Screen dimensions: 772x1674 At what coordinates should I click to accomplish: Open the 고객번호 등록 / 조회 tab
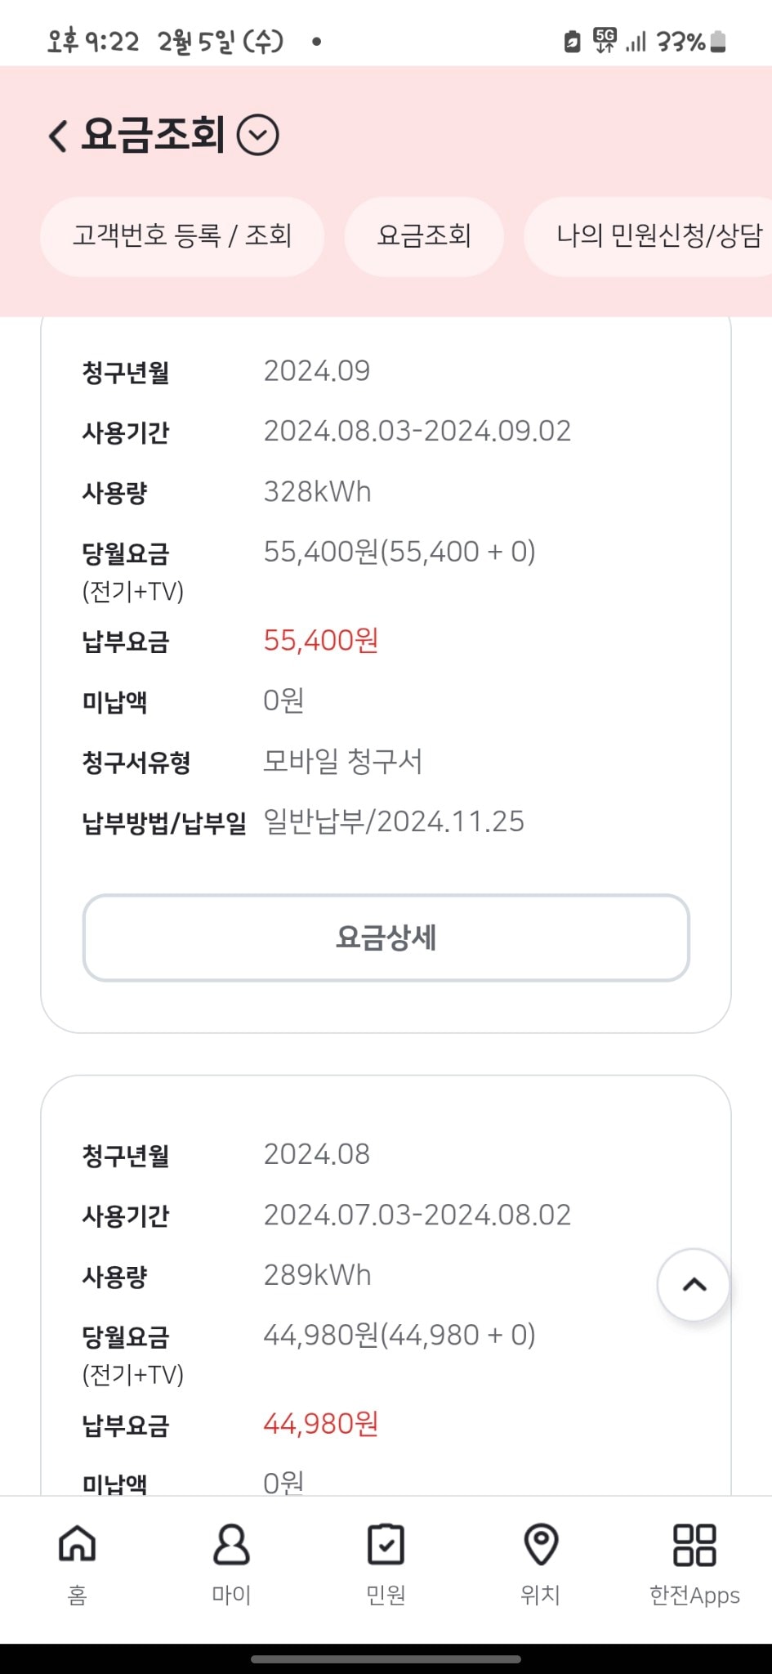click(182, 236)
